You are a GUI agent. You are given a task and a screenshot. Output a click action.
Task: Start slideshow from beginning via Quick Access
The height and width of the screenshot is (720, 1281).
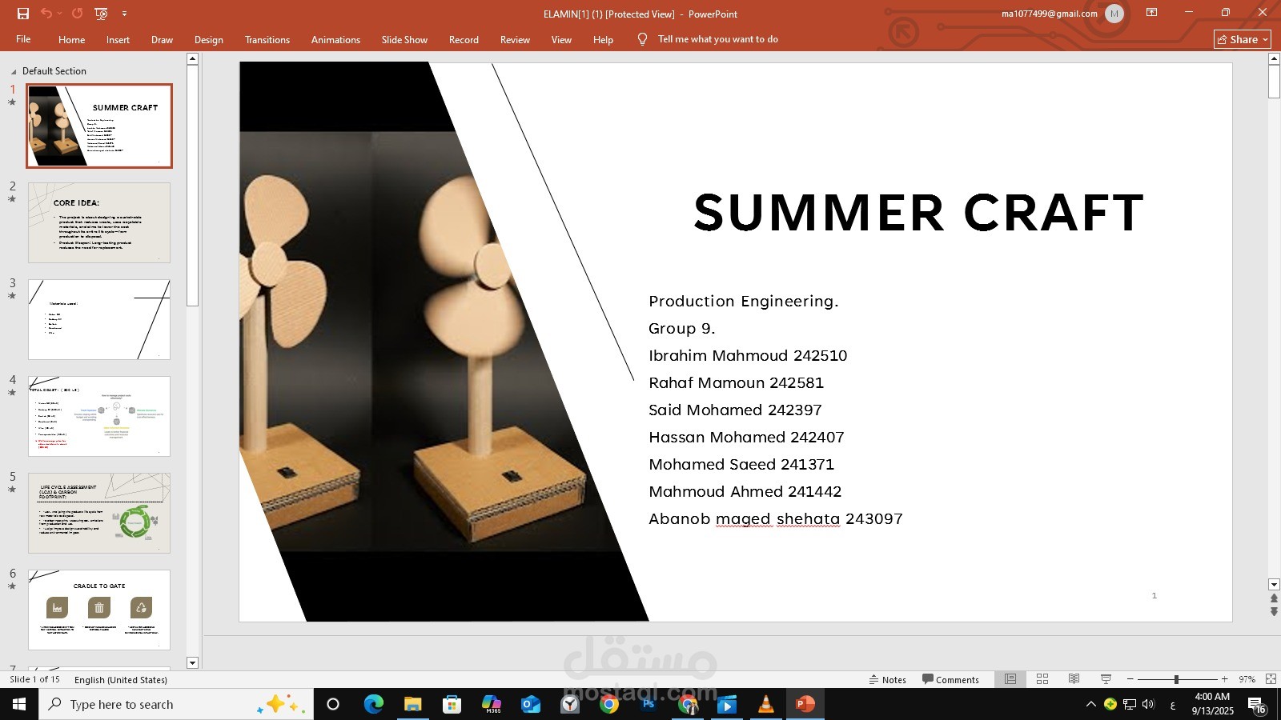[101, 14]
